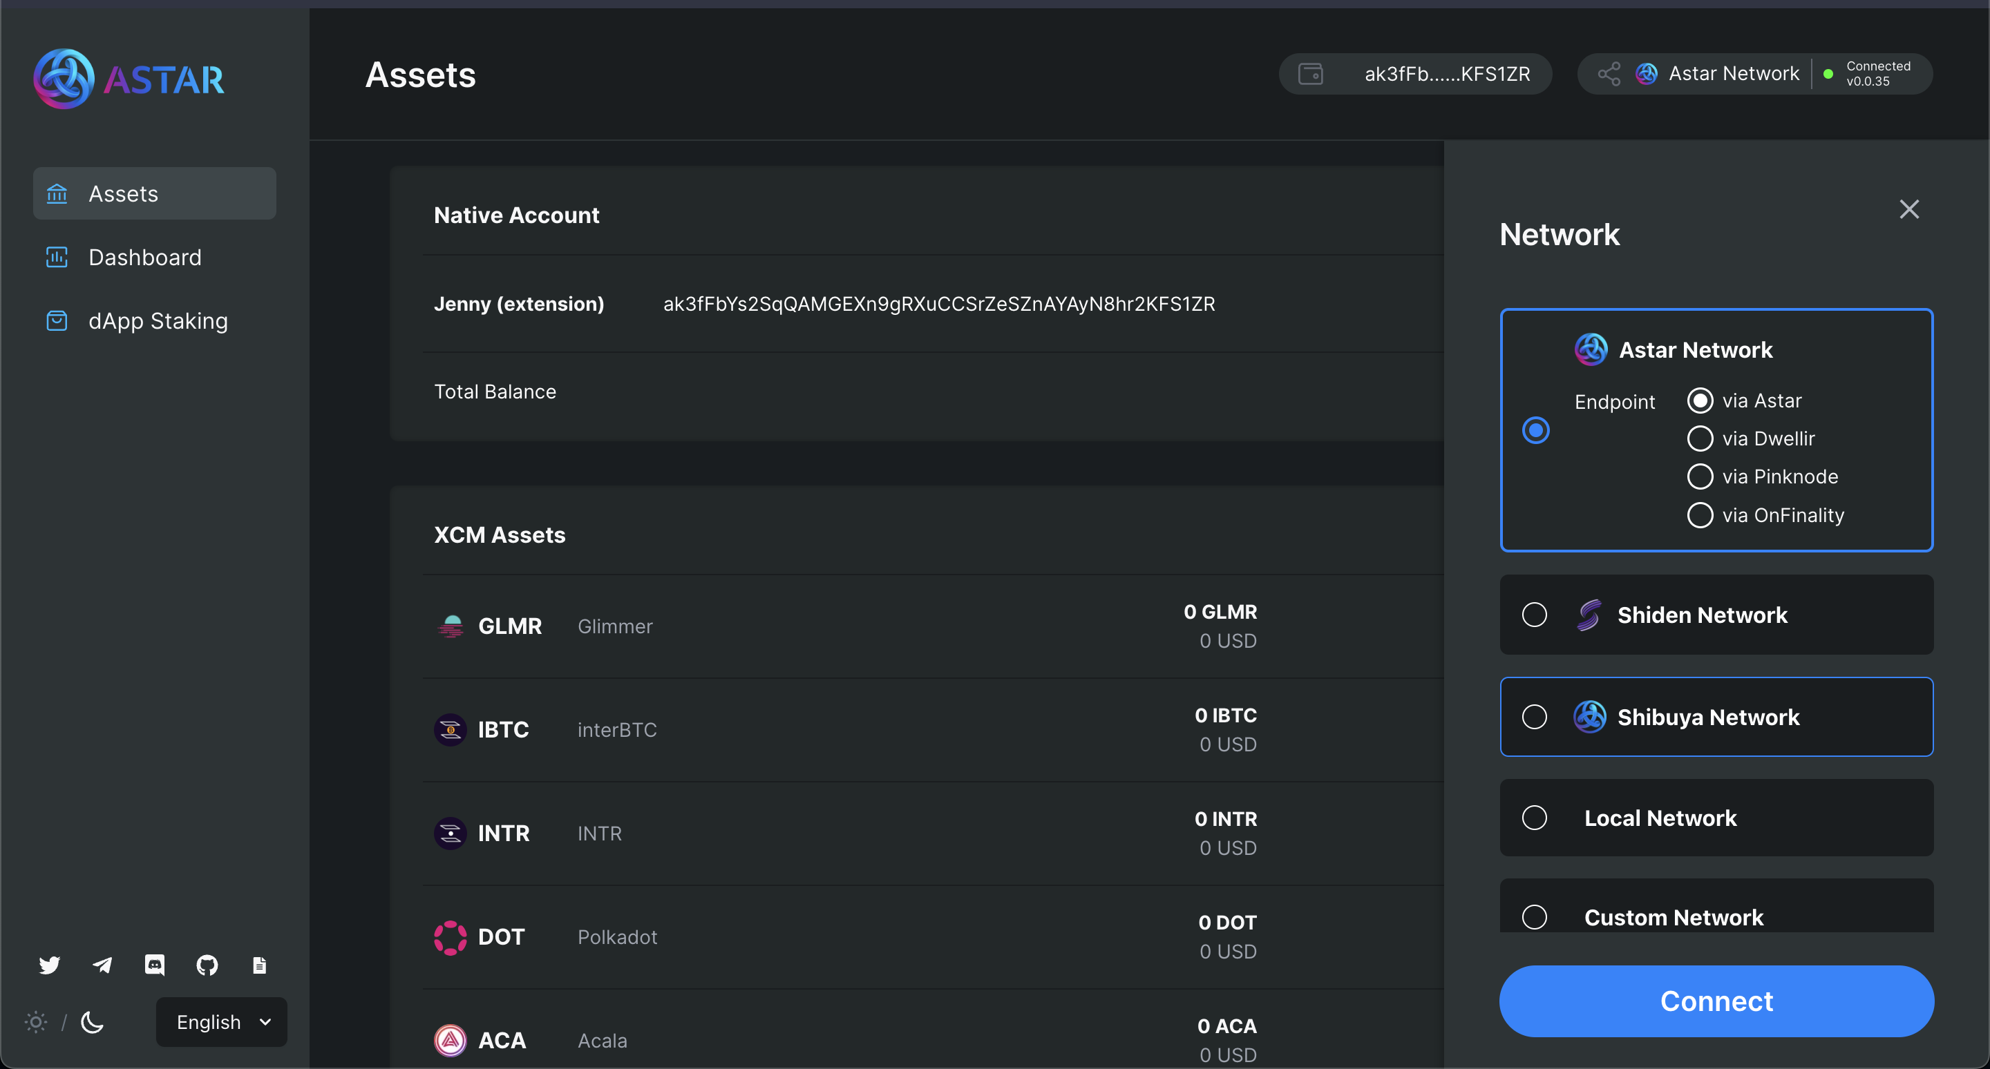Click the INTR token icon
Viewport: 1990px width, 1069px height.
click(451, 833)
